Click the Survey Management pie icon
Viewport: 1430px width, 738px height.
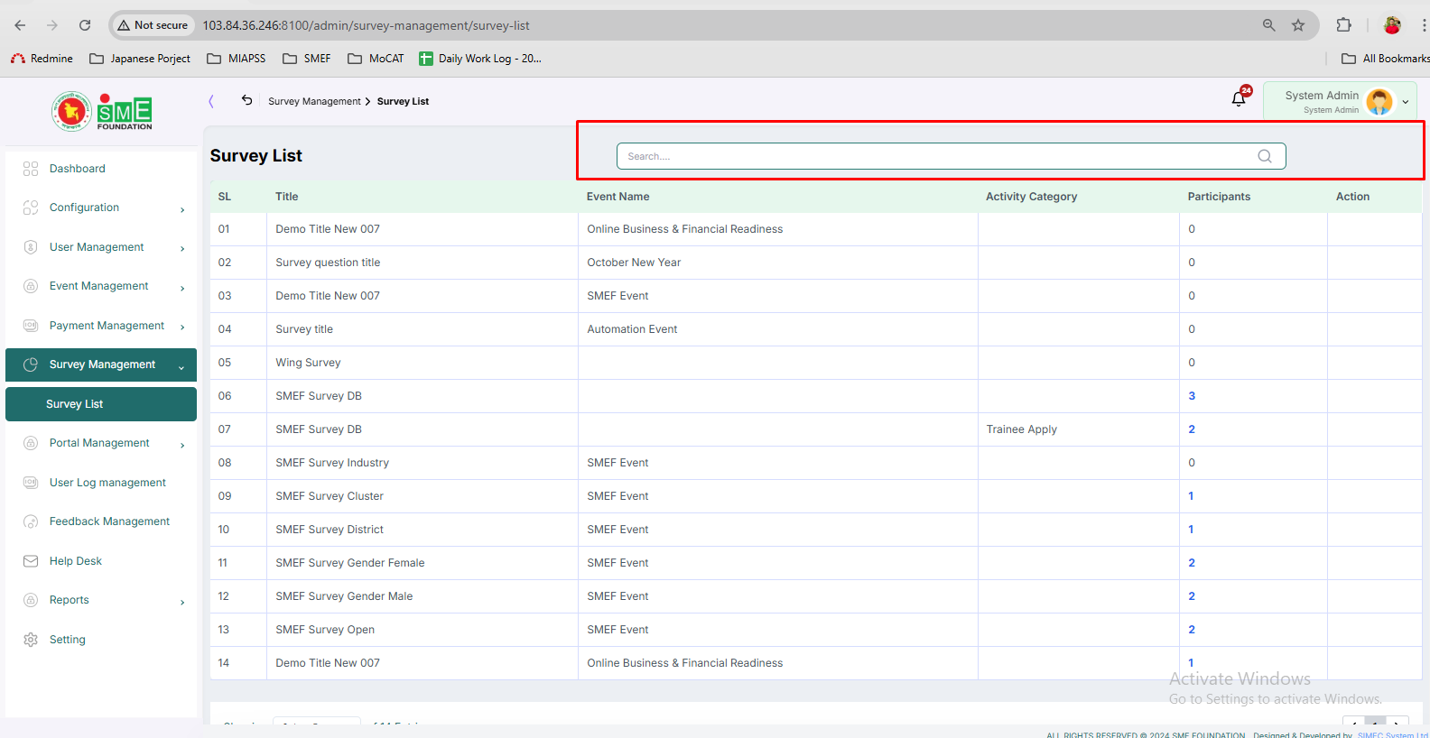click(31, 364)
